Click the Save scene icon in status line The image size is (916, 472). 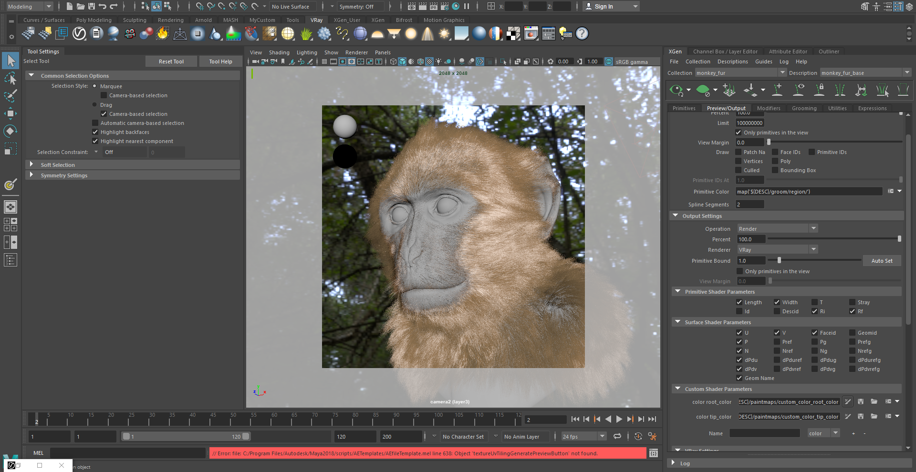[92, 6]
